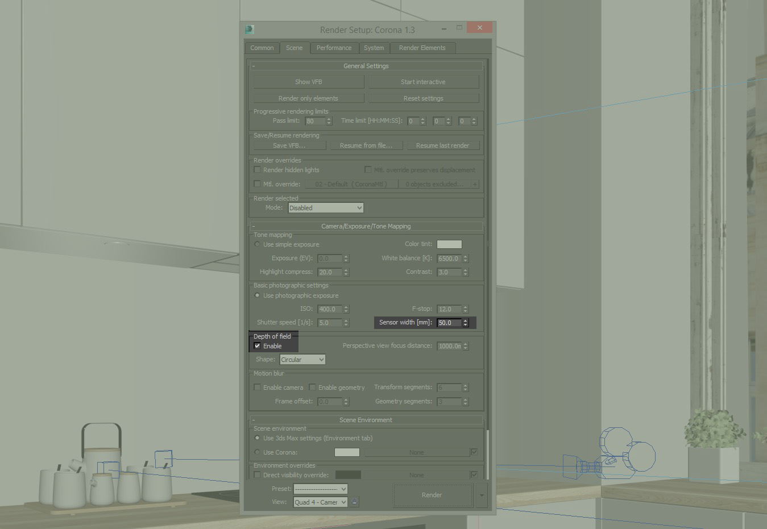Click the Sensor width spinner arrows

[466, 323]
